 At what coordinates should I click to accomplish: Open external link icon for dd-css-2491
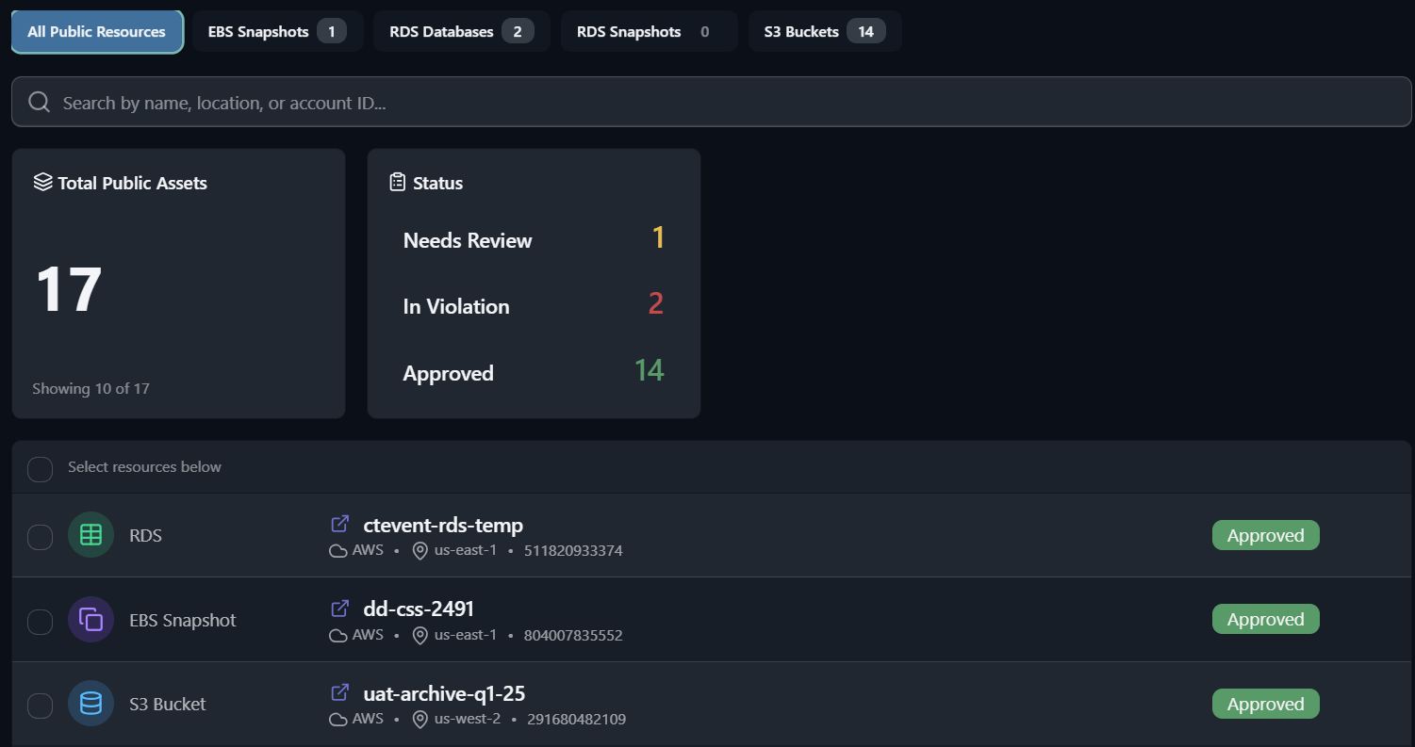[x=339, y=609]
